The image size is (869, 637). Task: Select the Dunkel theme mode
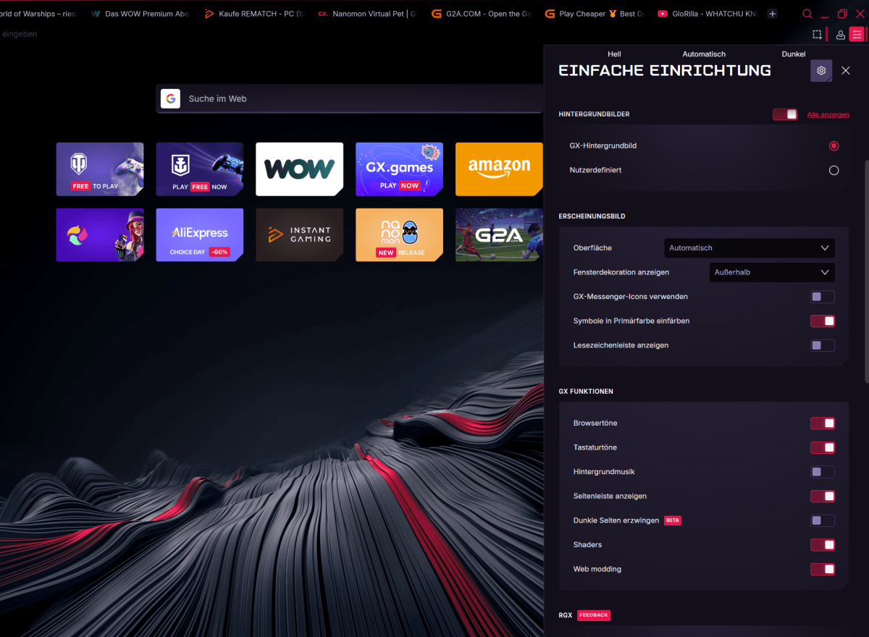point(793,54)
